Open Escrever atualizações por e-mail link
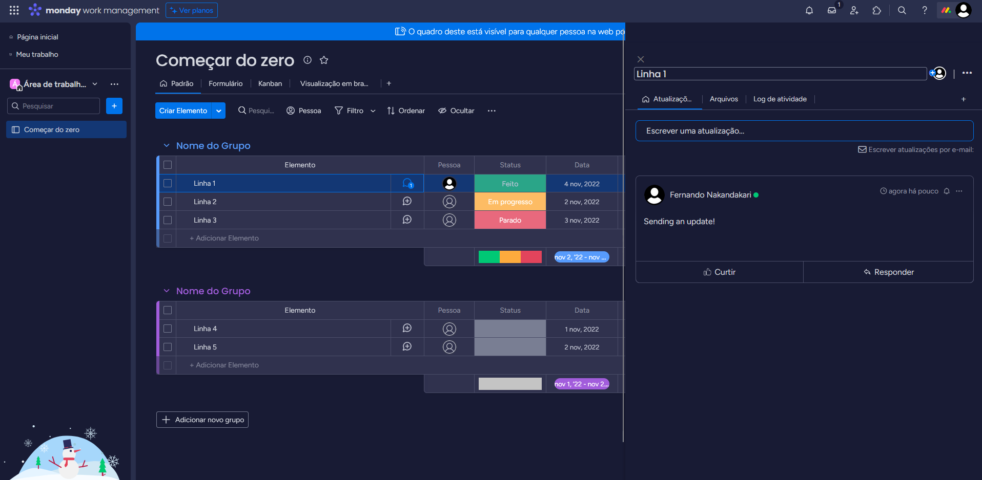Image resolution: width=982 pixels, height=480 pixels. 916,149
